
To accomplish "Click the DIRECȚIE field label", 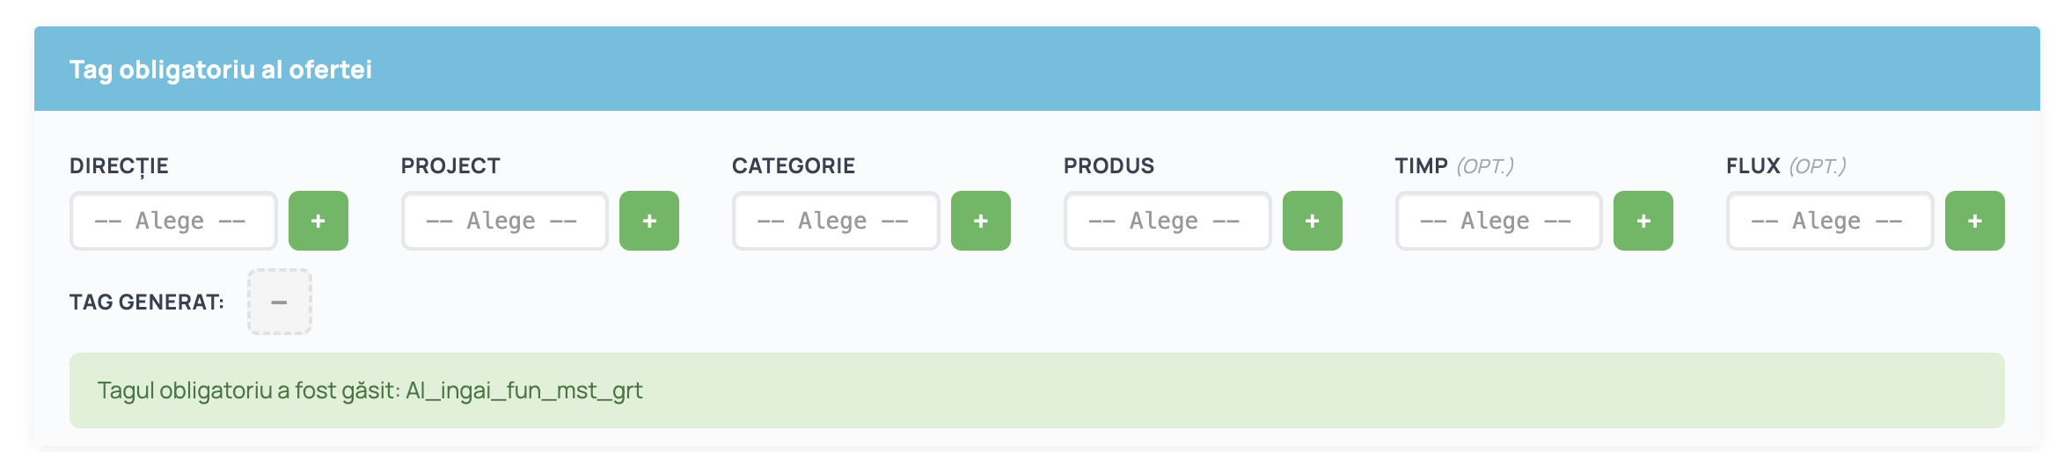I will point(119,166).
